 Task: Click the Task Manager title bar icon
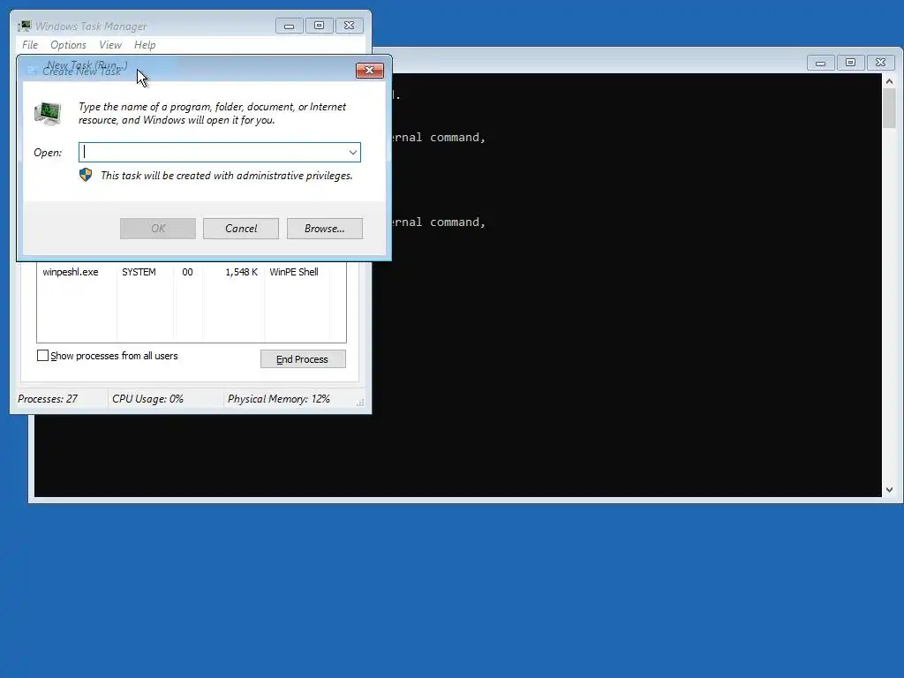tap(24, 26)
